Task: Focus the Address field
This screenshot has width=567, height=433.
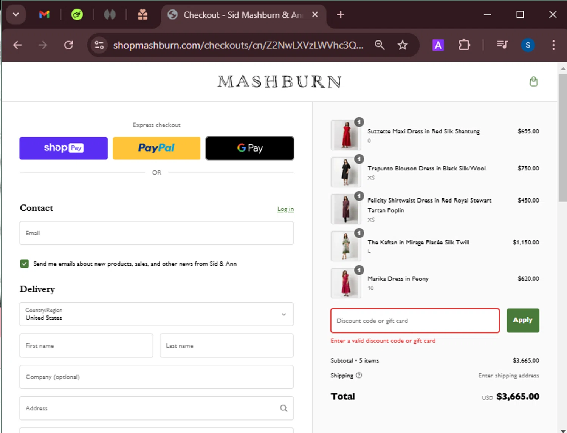Action: click(156, 408)
